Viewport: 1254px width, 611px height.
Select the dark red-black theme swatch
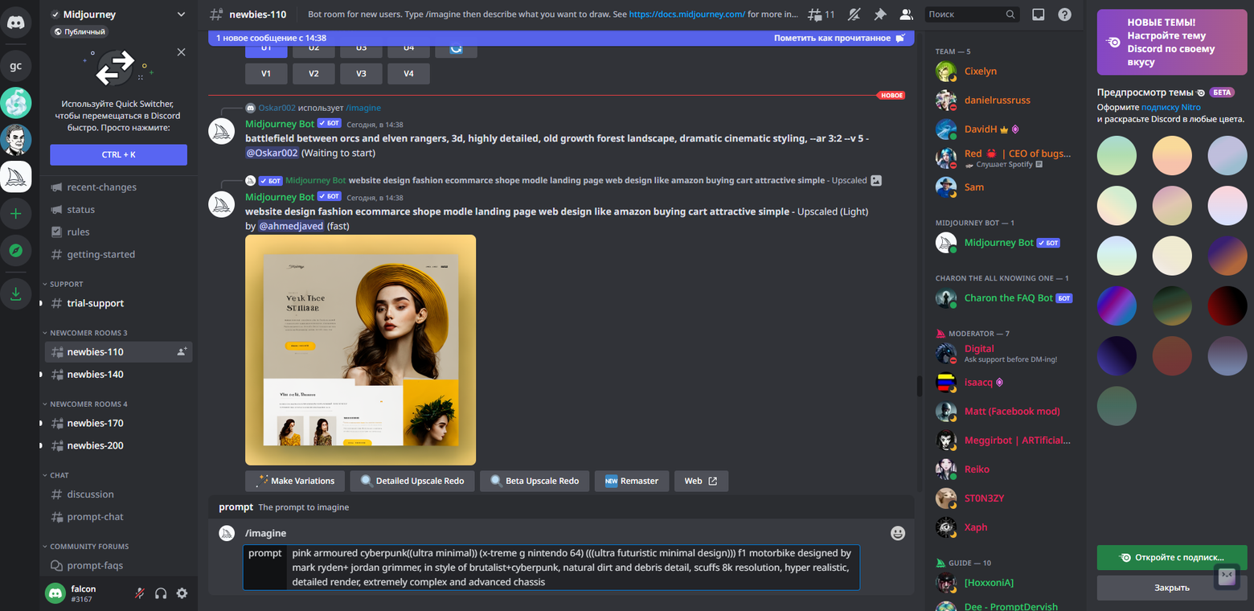[1227, 305]
